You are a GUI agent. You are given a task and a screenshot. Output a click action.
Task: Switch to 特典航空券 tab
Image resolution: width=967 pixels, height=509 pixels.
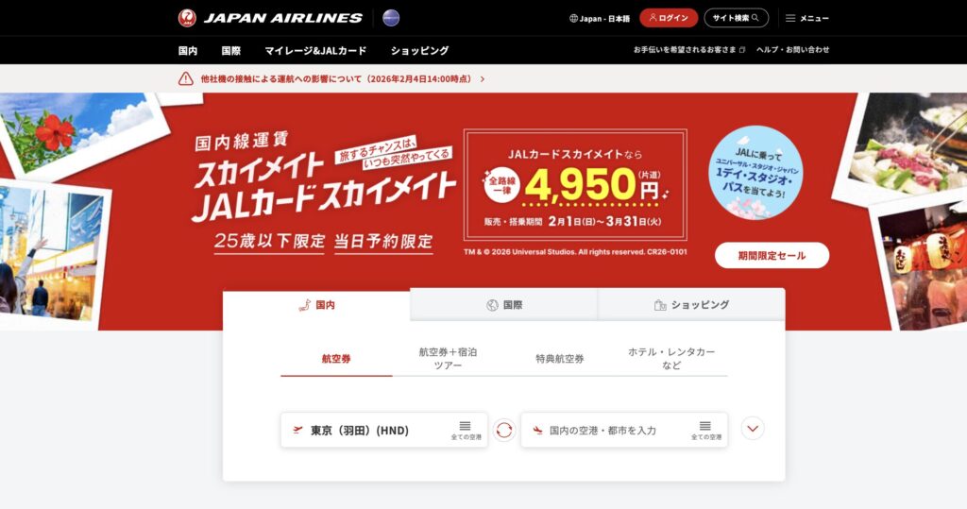(559, 359)
